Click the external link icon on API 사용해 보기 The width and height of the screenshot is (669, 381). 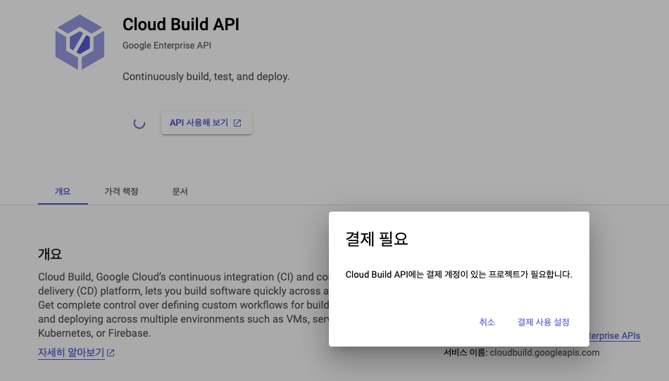pyautogui.click(x=237, y=123)
